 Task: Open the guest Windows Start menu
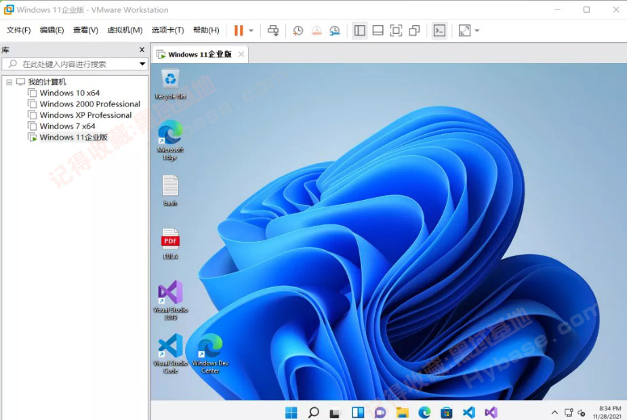click(291, 412)
